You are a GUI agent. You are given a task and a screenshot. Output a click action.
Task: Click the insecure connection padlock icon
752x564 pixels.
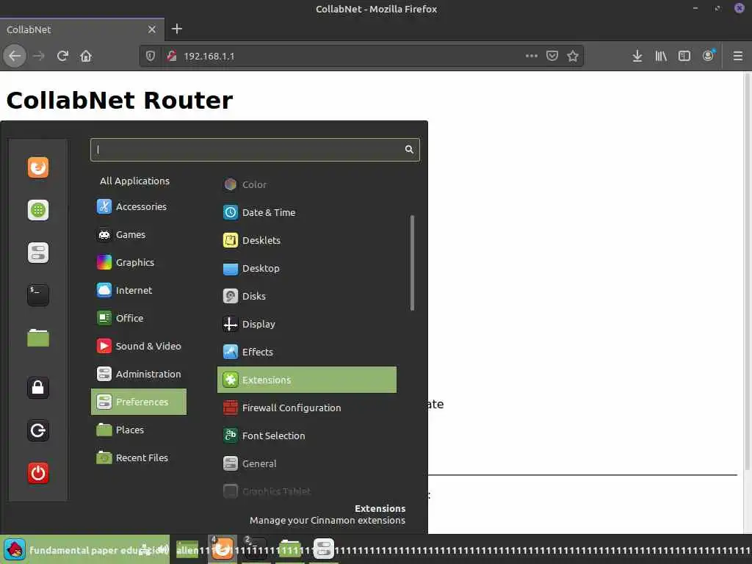pyautogui.click(x=172, y=56)
